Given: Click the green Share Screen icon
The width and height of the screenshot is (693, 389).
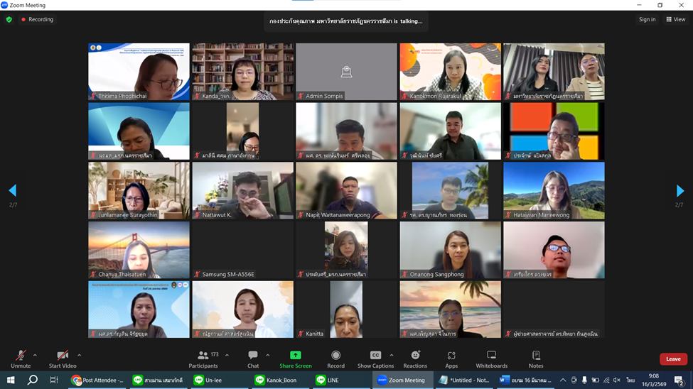Looking at the screenshot, I should click(295, 355).
